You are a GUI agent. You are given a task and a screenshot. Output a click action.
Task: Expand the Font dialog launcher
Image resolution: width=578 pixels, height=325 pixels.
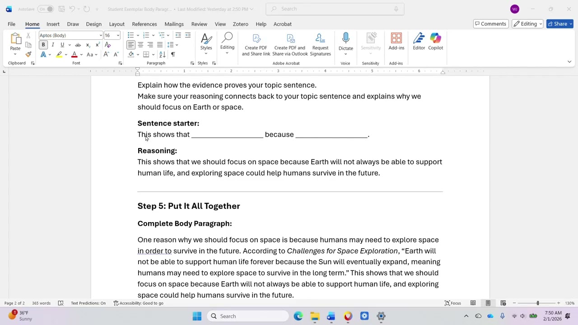tap(120, 64)
